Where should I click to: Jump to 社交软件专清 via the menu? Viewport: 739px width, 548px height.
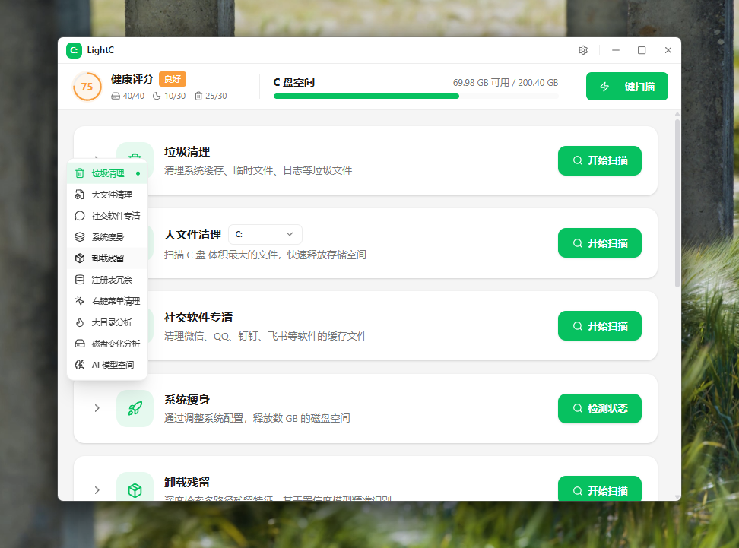click(x=107, y=216)
